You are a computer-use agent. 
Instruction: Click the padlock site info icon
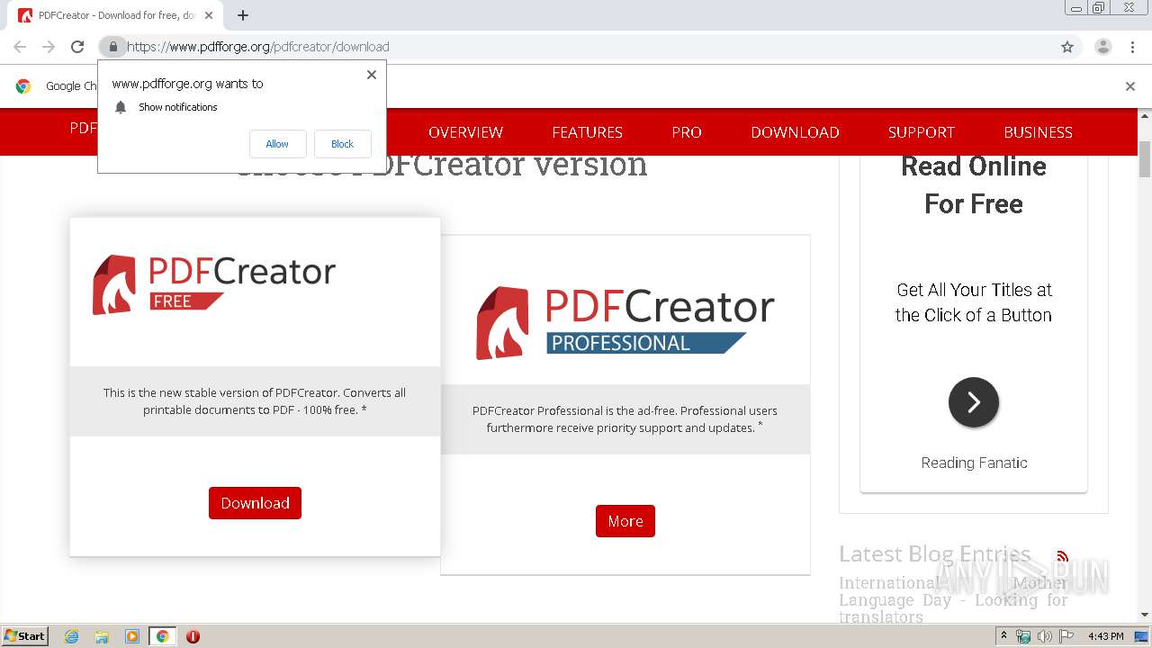coord(112,47)
